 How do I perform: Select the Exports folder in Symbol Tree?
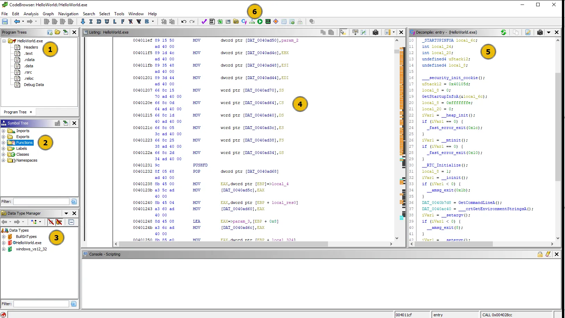click(x=23, y=137)
